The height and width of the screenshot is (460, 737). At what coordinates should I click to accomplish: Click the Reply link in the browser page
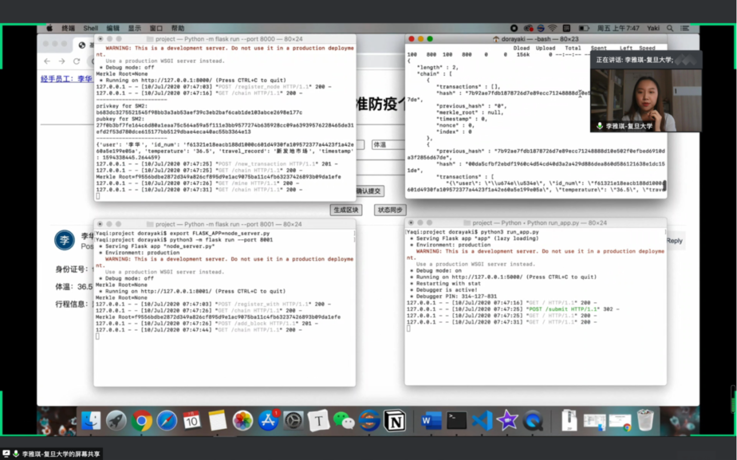(x=674, y=241)
